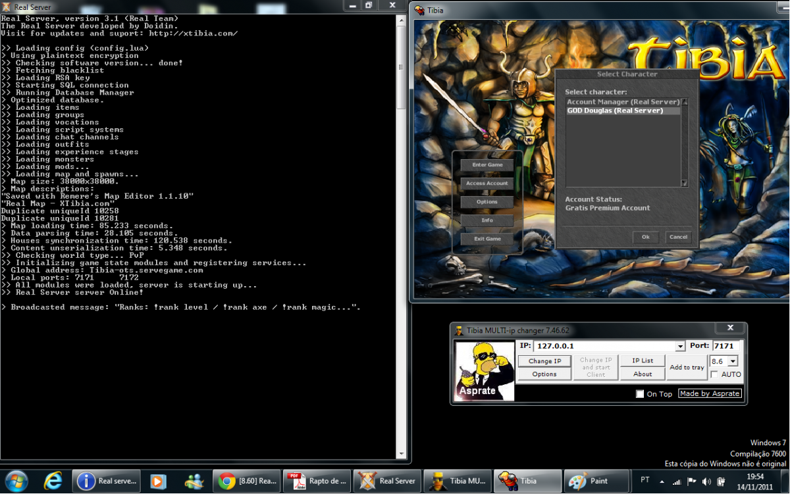Click the Info button in Tibia menu
This screenshot has width=790, height=494.
[x=487, y=220]
